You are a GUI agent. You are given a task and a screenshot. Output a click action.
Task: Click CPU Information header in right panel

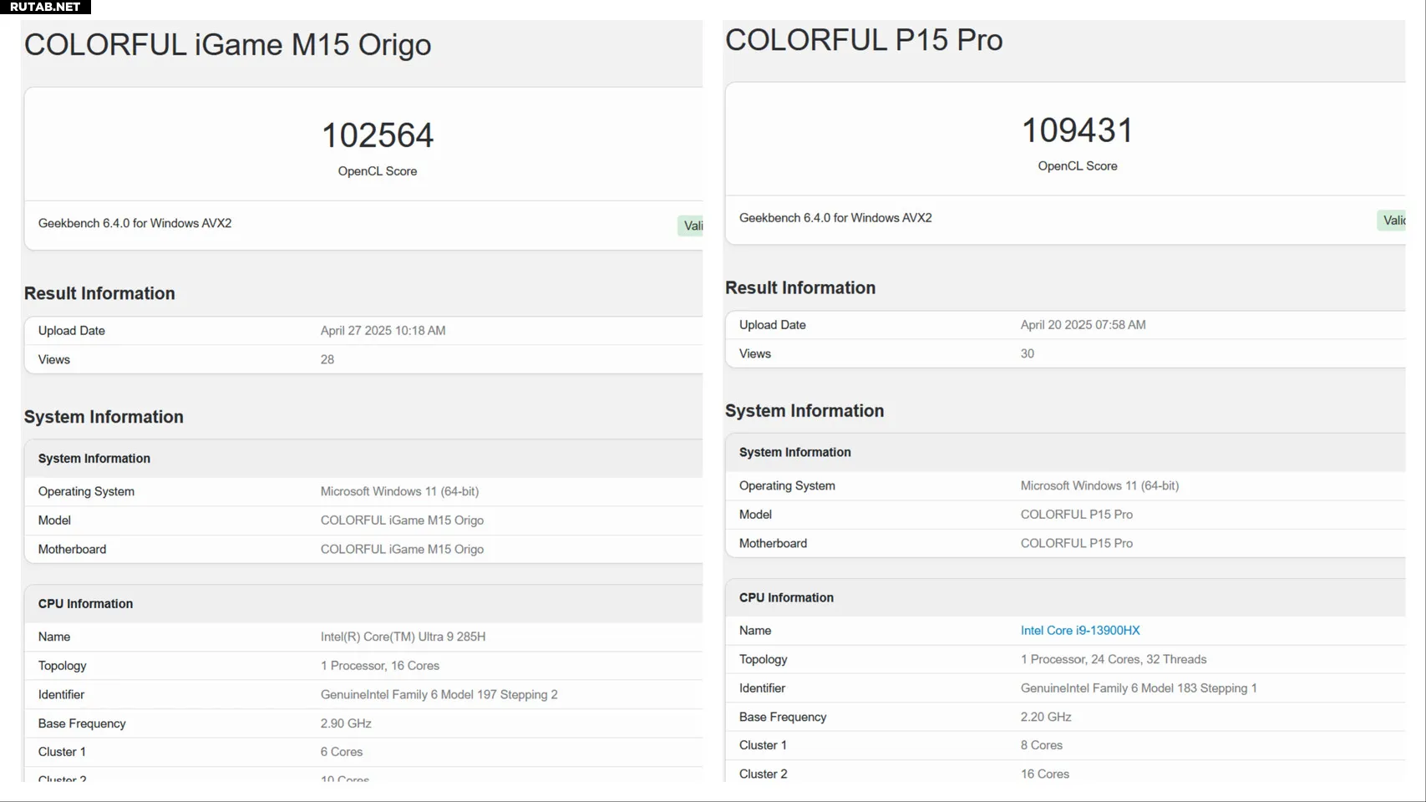(786, 598)
